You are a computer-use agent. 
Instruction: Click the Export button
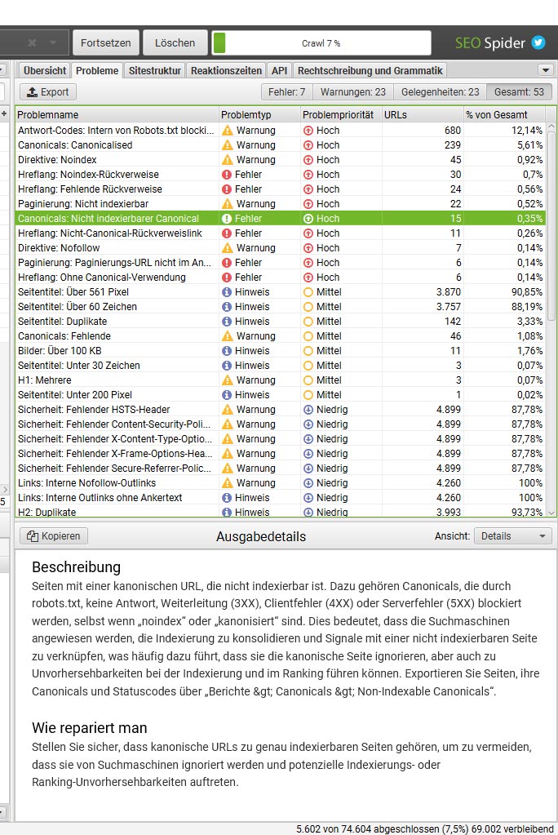coord(47,92)
